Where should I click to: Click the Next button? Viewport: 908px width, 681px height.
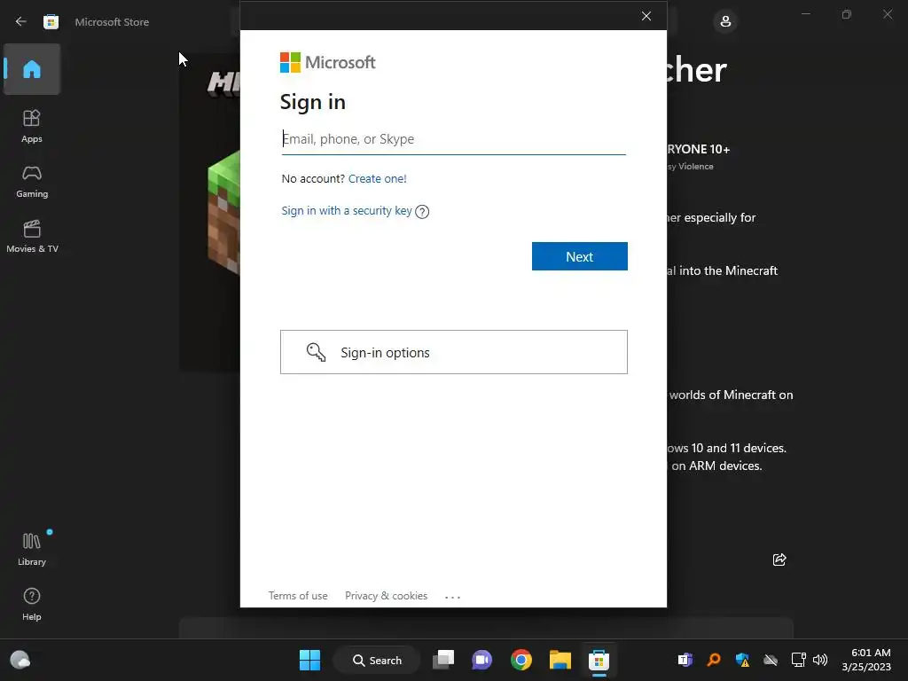click(580, 256)
